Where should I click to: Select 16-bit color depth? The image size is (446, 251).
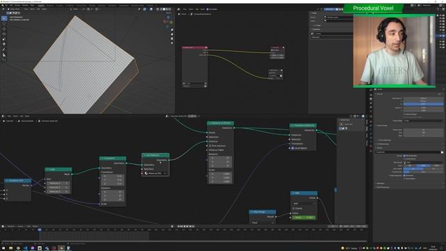(433, 169)
